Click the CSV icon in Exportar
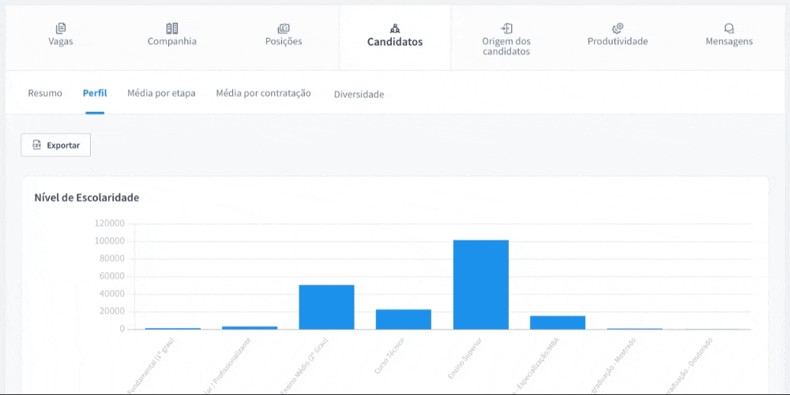790x395 pixels. pos(36,145)
